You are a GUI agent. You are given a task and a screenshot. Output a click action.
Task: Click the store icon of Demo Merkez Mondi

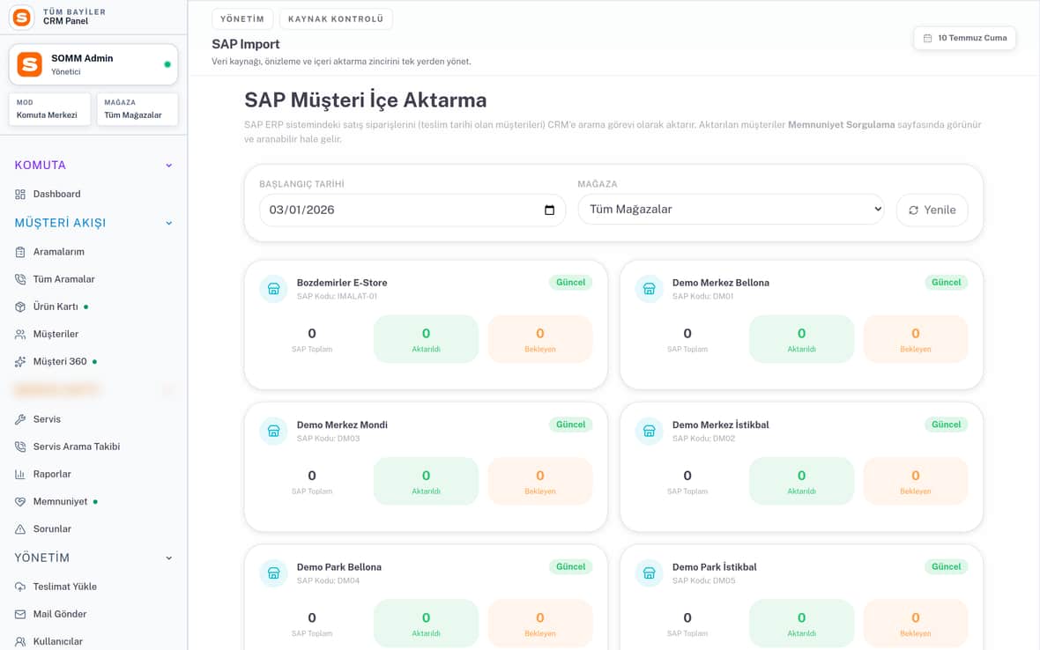pyautogui.click(x=273, y=432)
